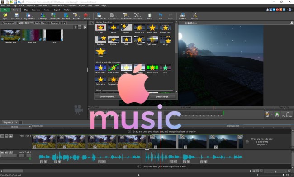Collapse Audio Track 1 with minus button
This screenshot has height=177, width=294.
point(2,152)
